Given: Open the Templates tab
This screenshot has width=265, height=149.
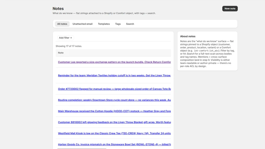Looking at the screenshot, I should tap(104, 24).
